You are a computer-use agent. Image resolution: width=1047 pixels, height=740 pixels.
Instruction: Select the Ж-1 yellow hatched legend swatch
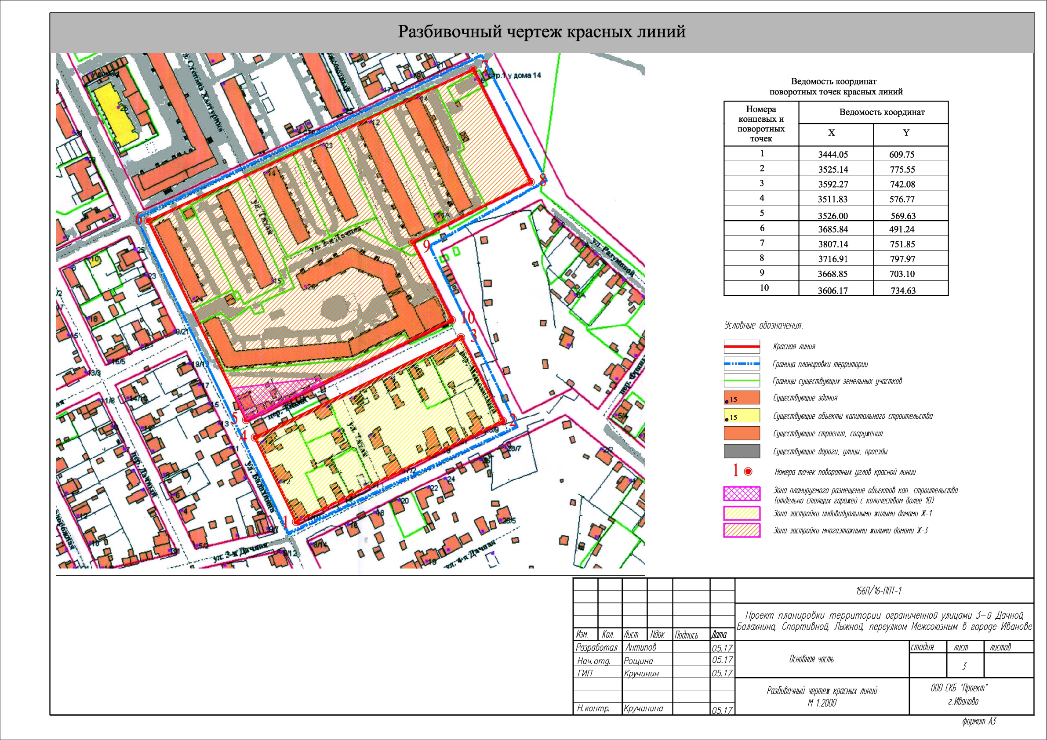(742, 513)
